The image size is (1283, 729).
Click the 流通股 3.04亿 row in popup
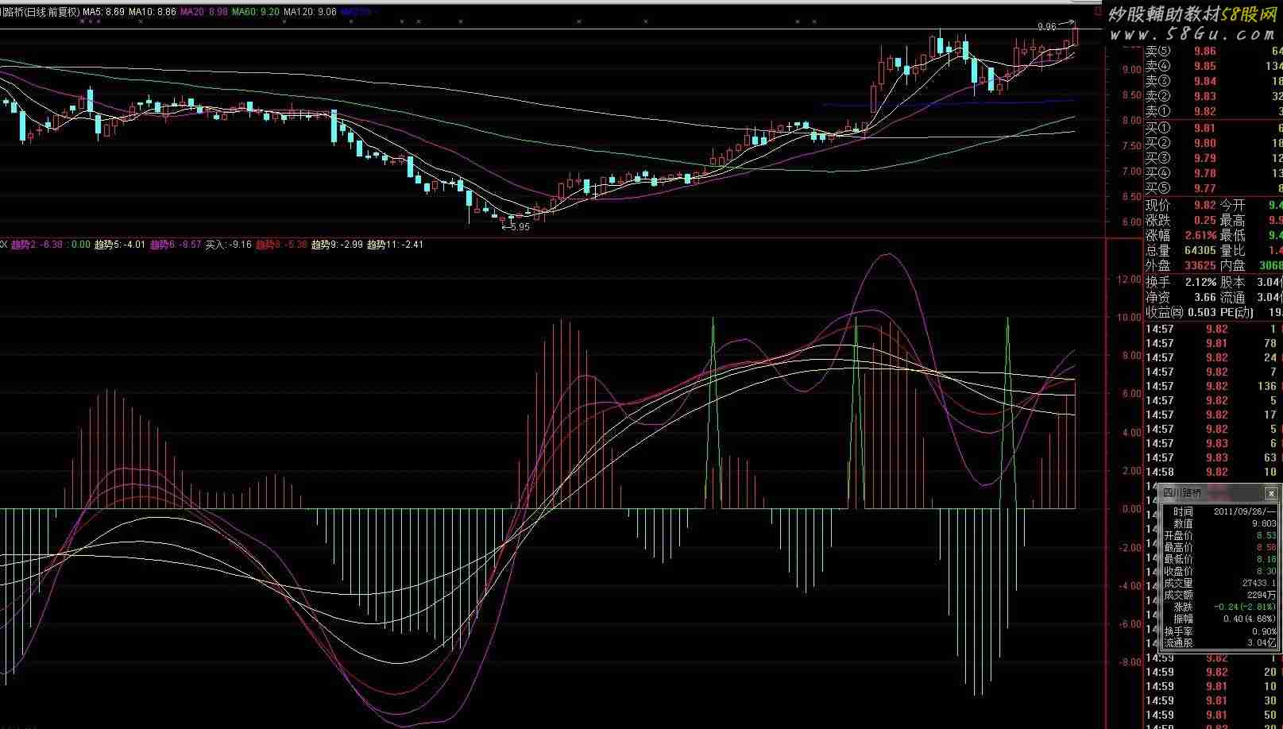[1219, 643]
